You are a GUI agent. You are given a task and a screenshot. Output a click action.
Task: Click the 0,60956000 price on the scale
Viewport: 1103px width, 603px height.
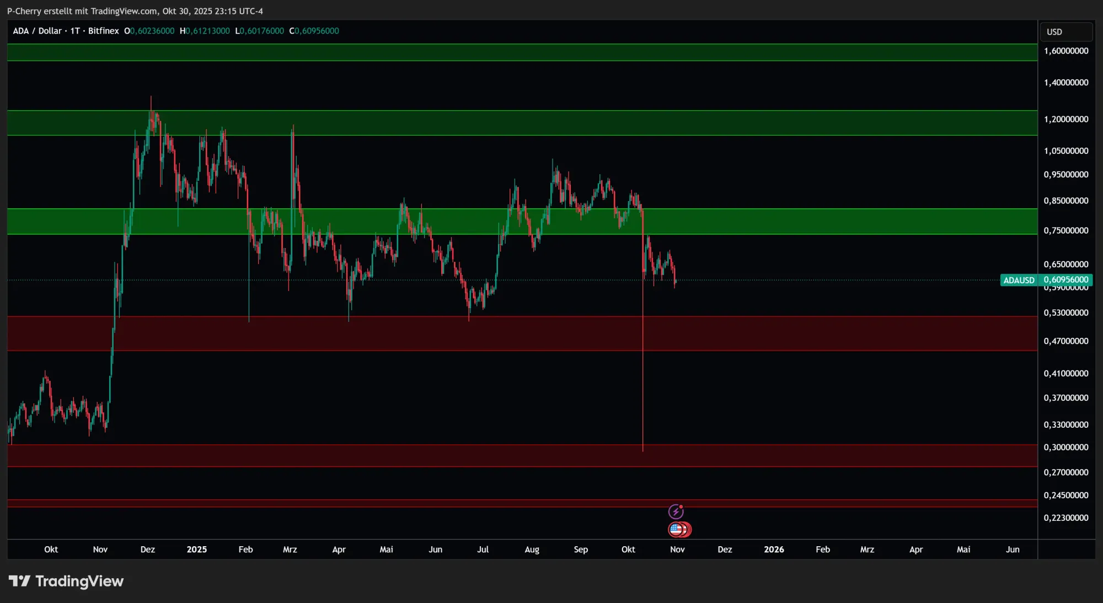click(x=1067, y=280)
